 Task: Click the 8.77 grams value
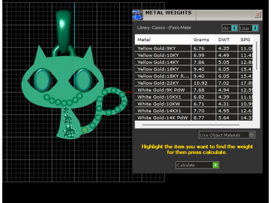coord(199,118)
